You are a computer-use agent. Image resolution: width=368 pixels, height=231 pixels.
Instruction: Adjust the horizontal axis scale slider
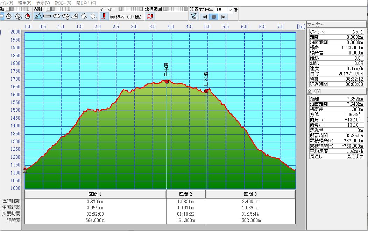(x=20, y=9)
